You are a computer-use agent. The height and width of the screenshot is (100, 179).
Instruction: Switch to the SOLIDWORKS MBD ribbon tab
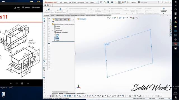pyautogui.click(x=91, y=15)
